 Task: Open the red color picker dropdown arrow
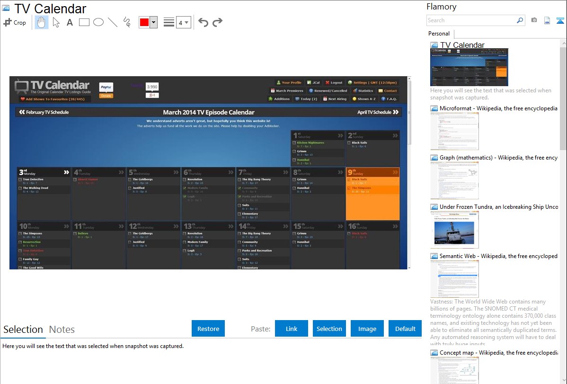click(x=154, y=22)
